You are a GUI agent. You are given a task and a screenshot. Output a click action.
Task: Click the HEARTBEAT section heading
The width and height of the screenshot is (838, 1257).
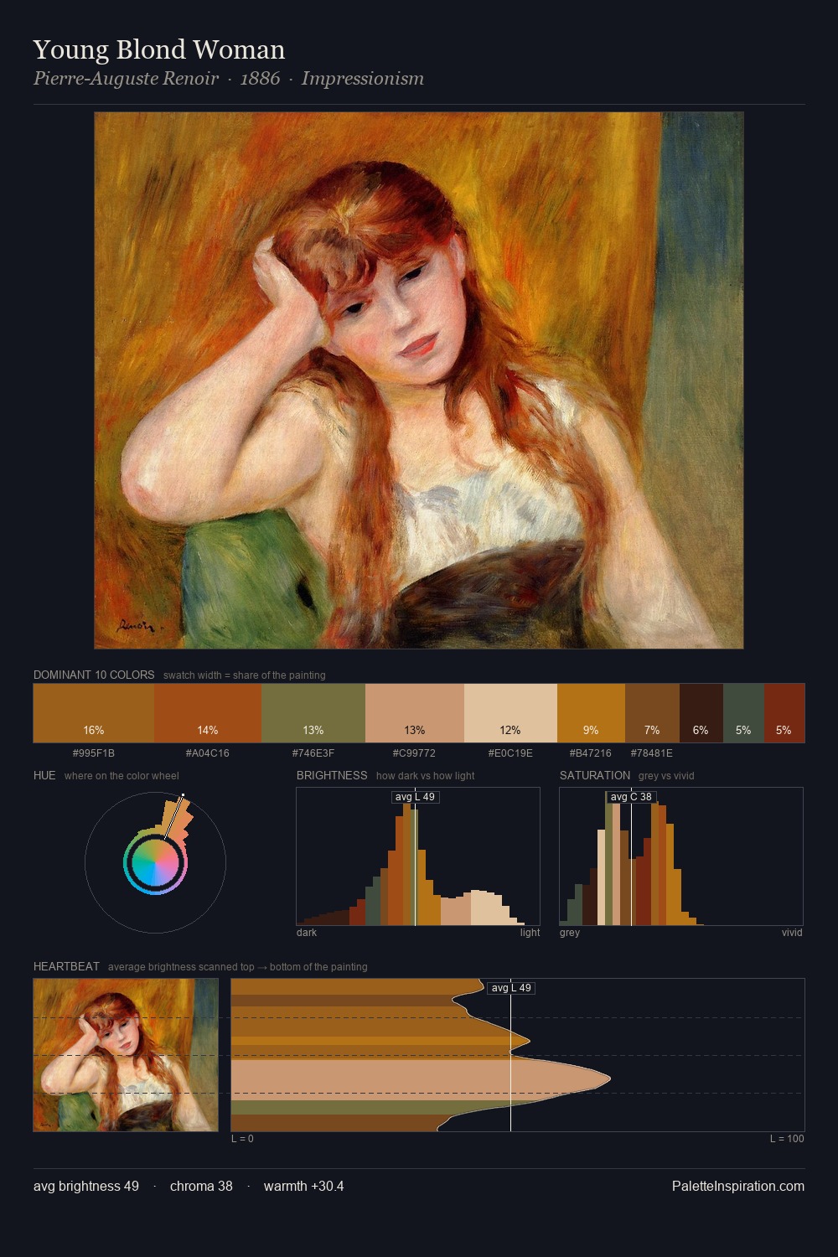(66, 966)
